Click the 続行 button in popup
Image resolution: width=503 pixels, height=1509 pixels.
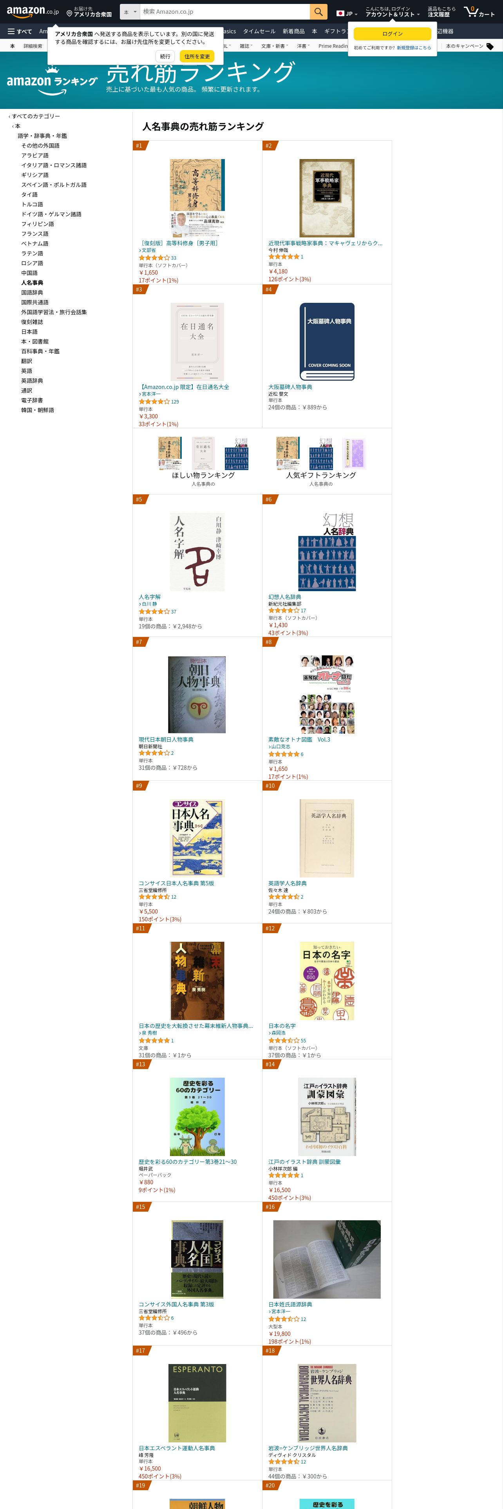click(165, 56)
